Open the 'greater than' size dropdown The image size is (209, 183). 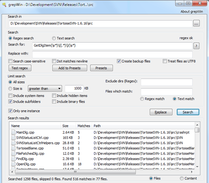pyautogui.click(x=45, y=89)
